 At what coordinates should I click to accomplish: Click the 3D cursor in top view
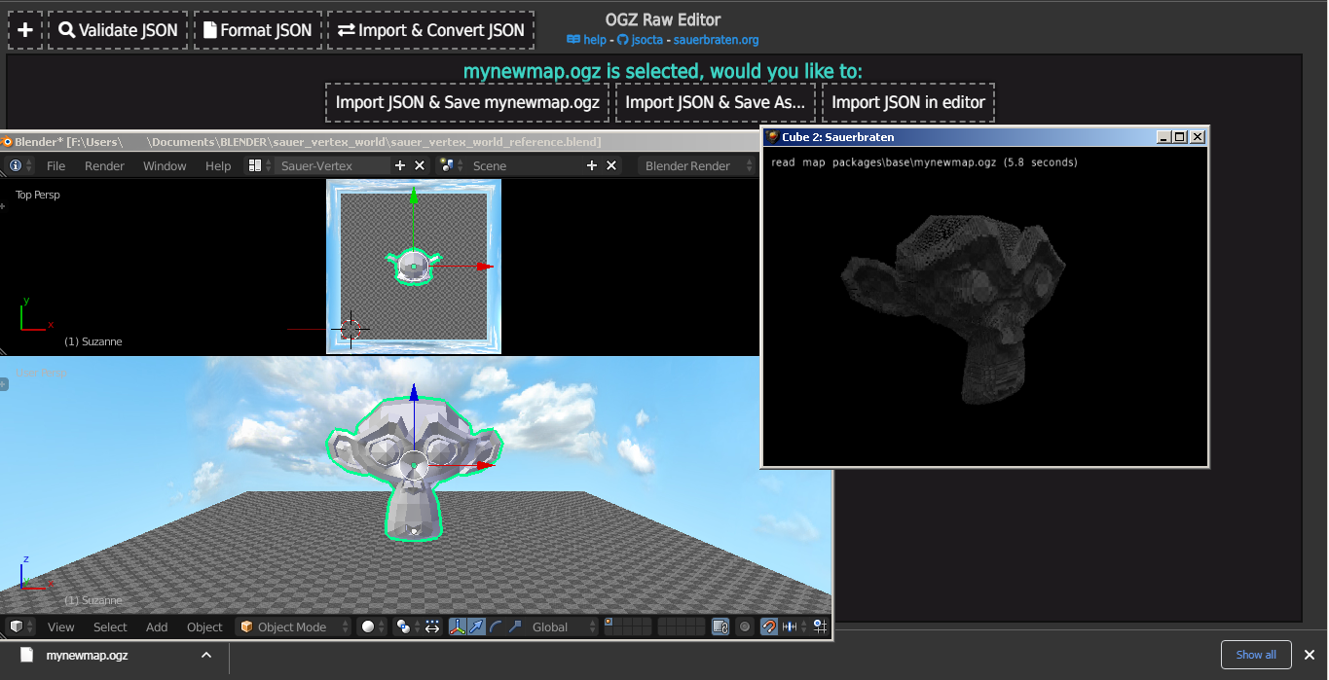click(351, 329)
